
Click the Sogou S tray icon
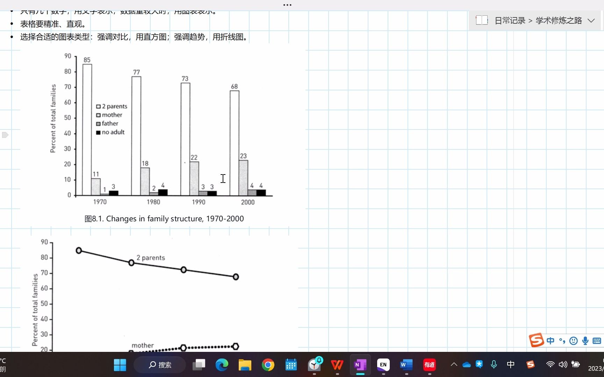coord(531,364)
